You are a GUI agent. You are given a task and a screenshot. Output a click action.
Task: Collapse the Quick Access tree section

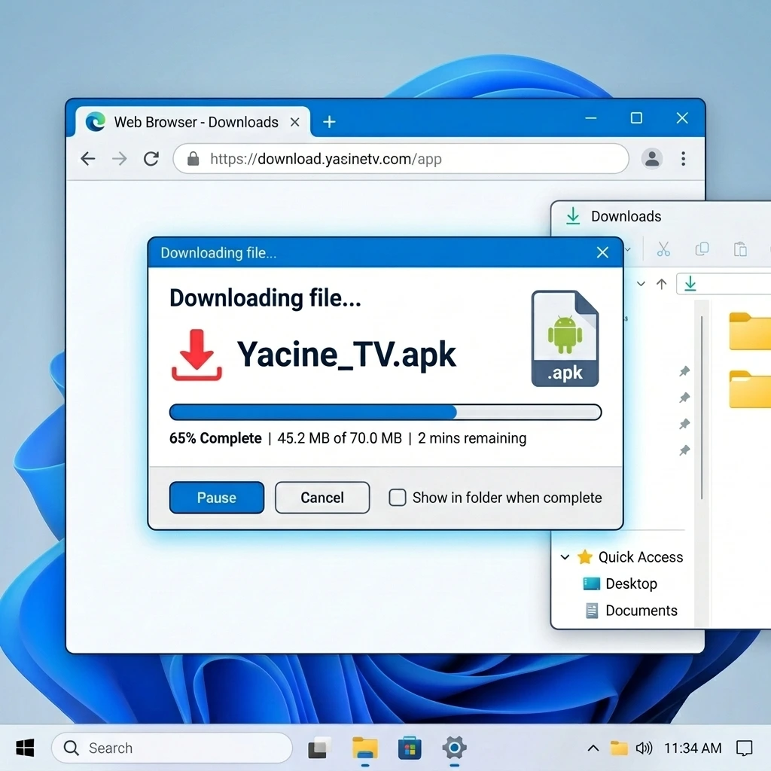tap(565, 557)
